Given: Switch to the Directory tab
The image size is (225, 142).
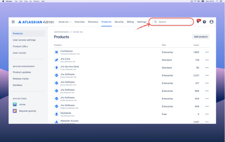Looking at the screenshot, I should (93, 22).
